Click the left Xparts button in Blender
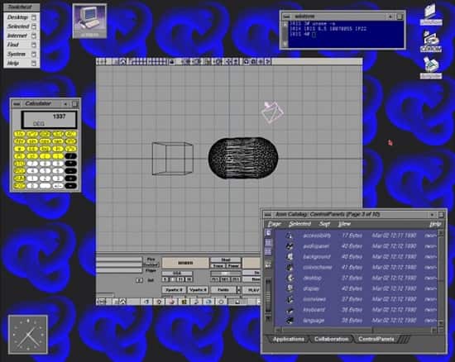Screen dimensions: 455x362 point(174,289)
